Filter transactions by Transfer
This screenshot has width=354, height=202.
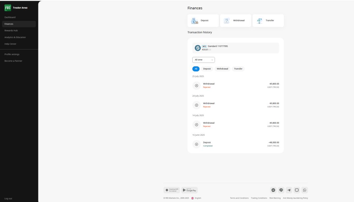pos(238,69)
